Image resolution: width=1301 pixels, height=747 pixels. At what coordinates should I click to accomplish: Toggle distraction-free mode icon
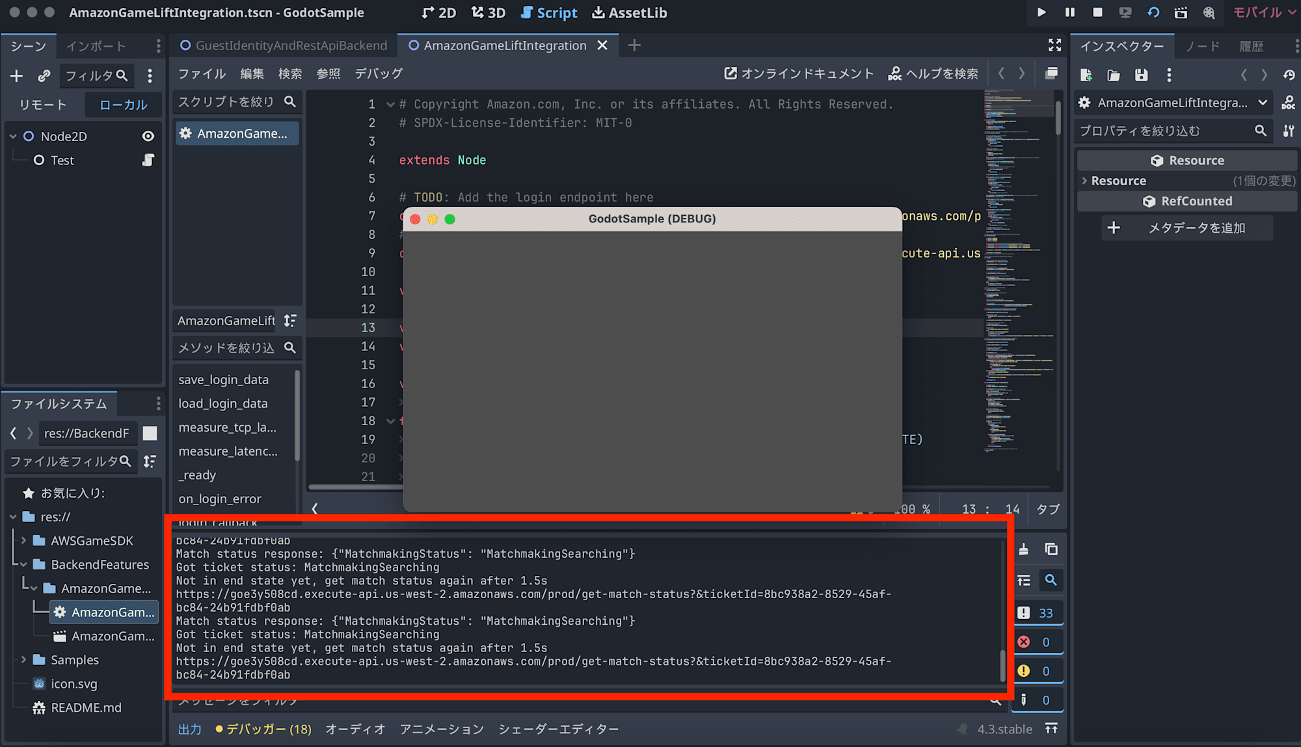pos(1054,45)
